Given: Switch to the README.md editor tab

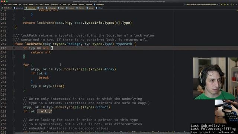Looking at the screenshot, I should pos(6,8).
